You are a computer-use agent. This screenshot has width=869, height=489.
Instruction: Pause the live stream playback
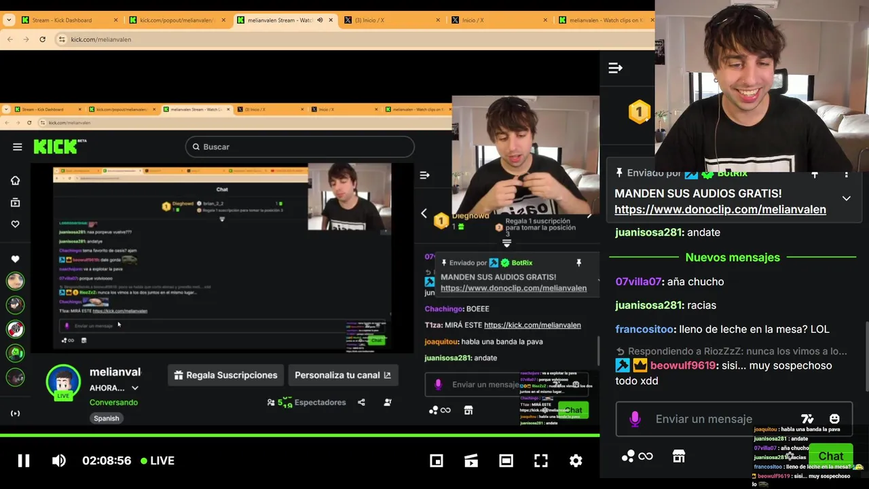click(24, 460)
